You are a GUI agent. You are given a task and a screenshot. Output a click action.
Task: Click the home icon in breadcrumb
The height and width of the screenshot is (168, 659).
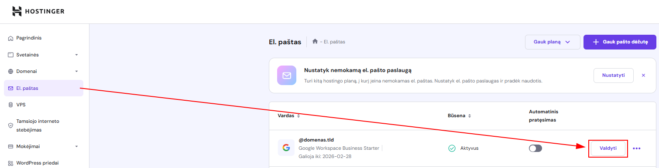[315, 42]
